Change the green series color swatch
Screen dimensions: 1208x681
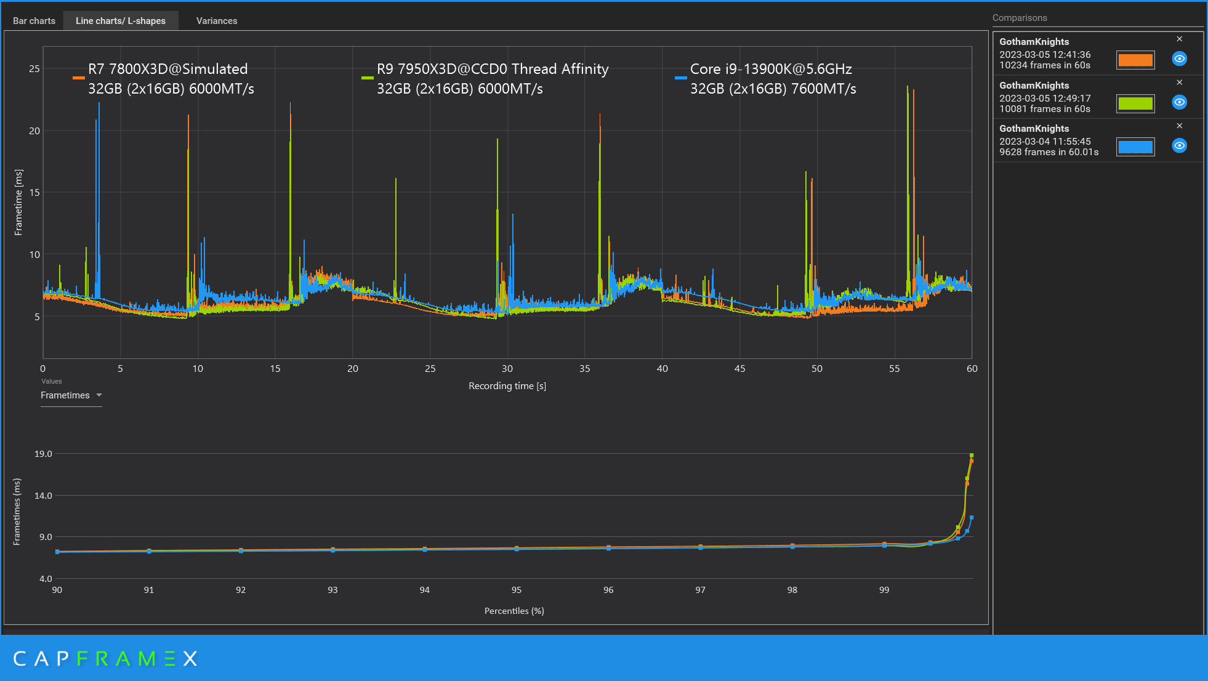1135,103
